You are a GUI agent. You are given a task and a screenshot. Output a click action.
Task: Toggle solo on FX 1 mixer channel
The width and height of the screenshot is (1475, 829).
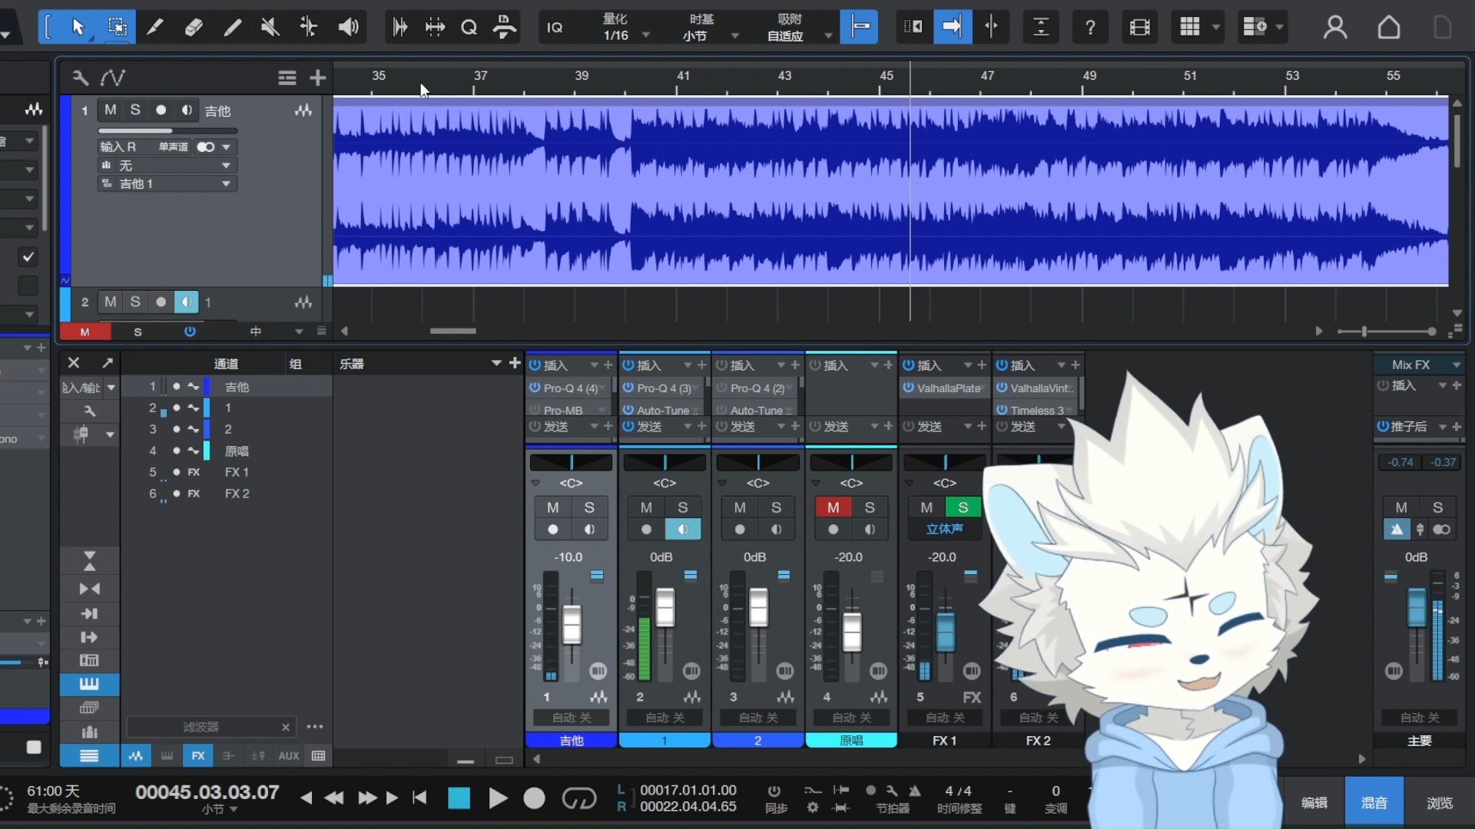pos(963,507)
